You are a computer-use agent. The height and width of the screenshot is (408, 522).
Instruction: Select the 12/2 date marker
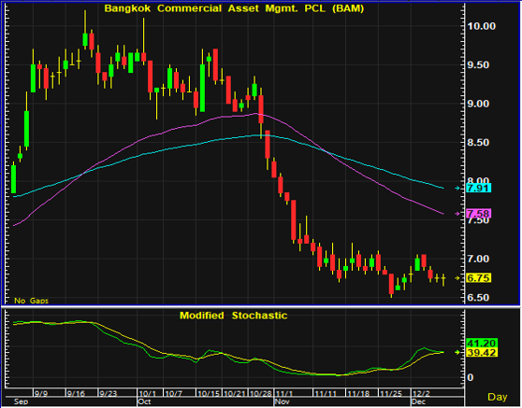click(x=421, y=393)
